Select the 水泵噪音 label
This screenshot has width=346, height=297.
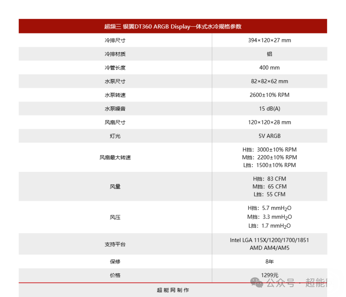click(115, 109)
